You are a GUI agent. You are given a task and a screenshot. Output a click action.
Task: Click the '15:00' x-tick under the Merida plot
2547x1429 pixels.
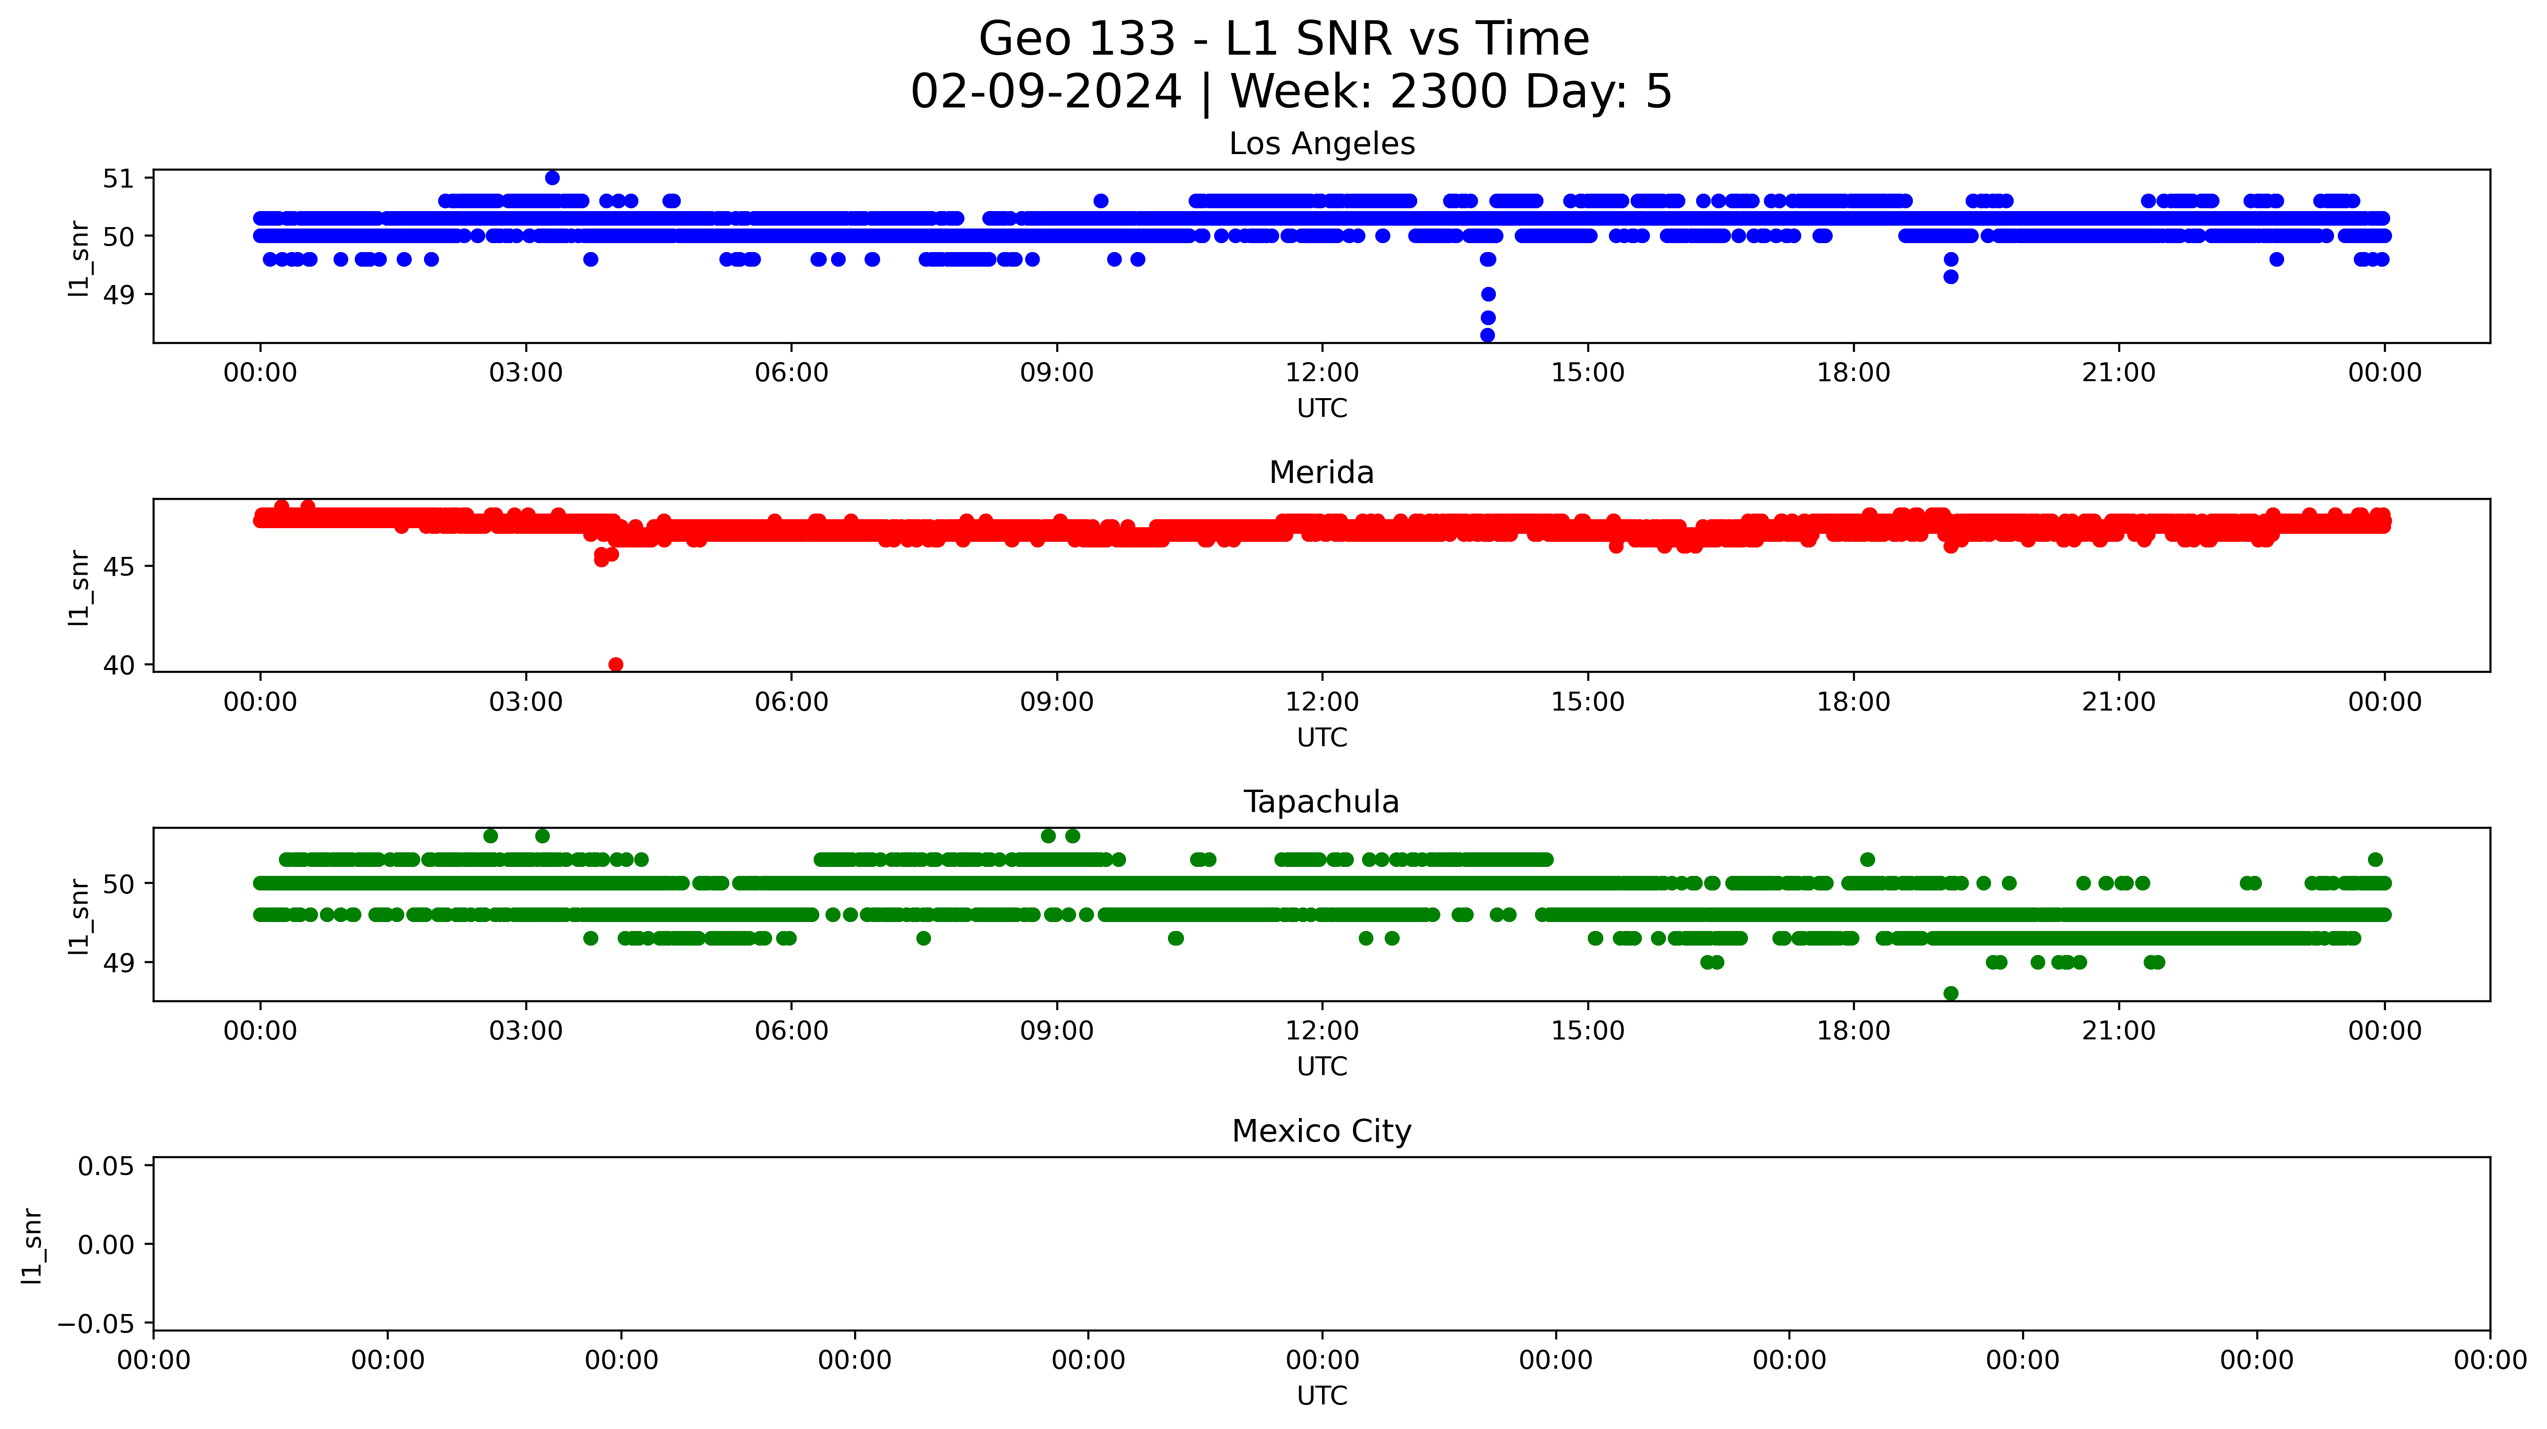[x=1588, y=702]
